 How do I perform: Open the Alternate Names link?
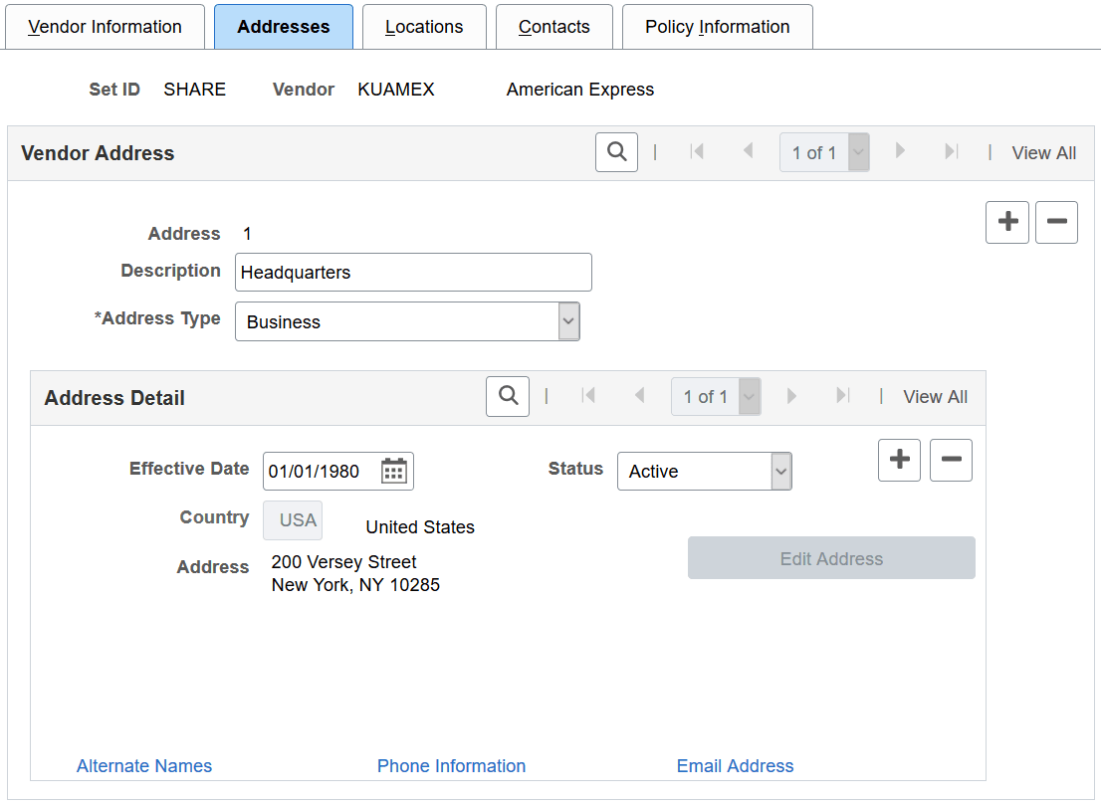[144, 765]
